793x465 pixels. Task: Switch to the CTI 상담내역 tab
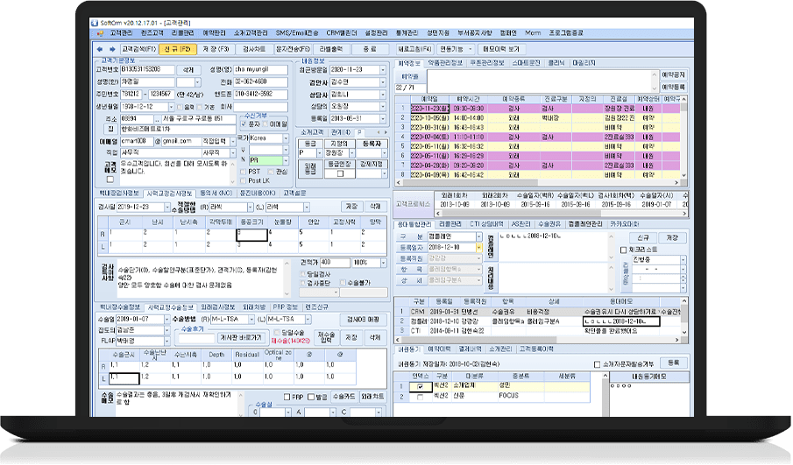486,224
